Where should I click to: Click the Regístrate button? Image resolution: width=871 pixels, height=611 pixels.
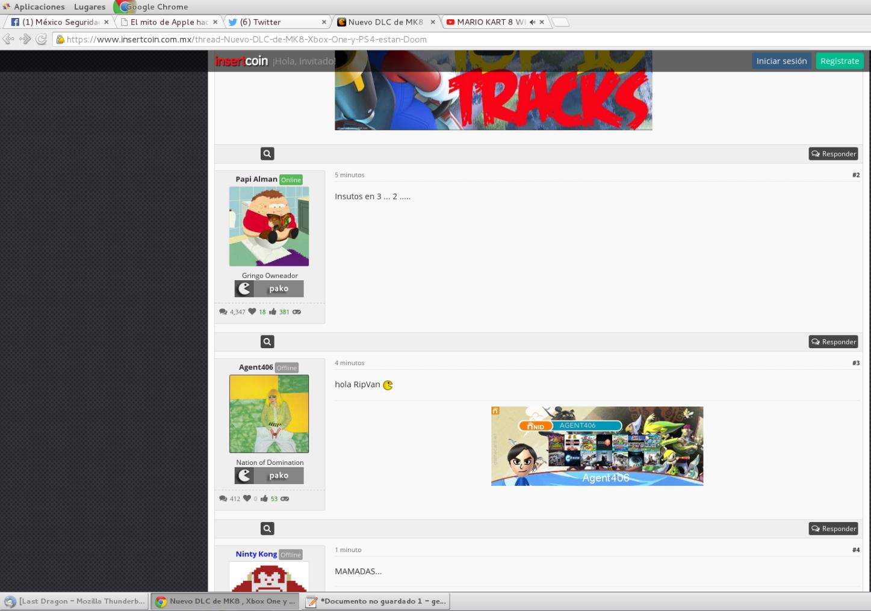click(839, 61)
